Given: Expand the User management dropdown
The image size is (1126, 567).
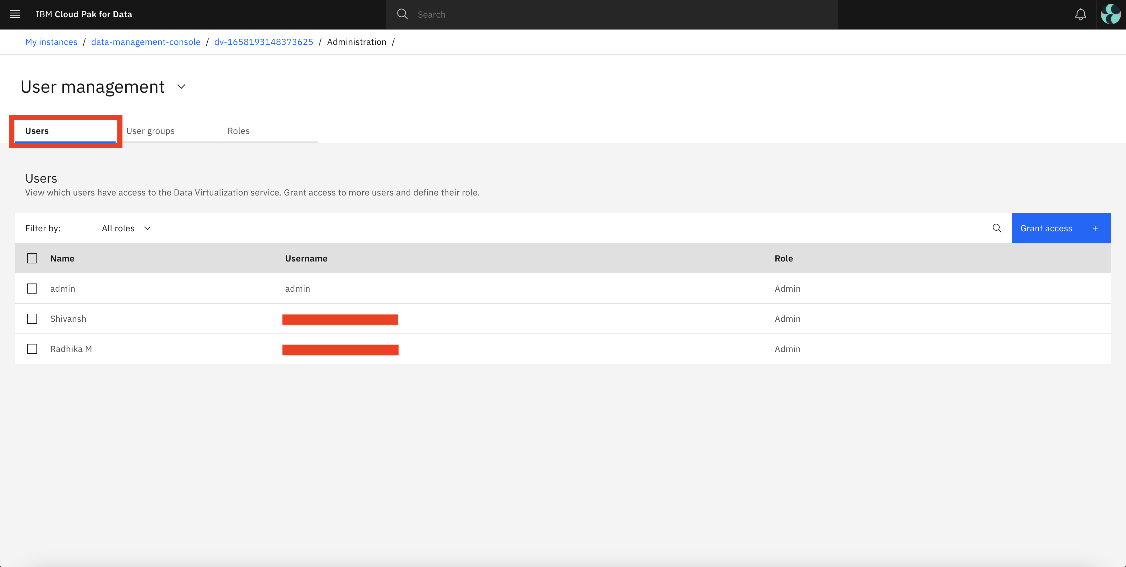Looking at the screenshot, I should point(181,86).
